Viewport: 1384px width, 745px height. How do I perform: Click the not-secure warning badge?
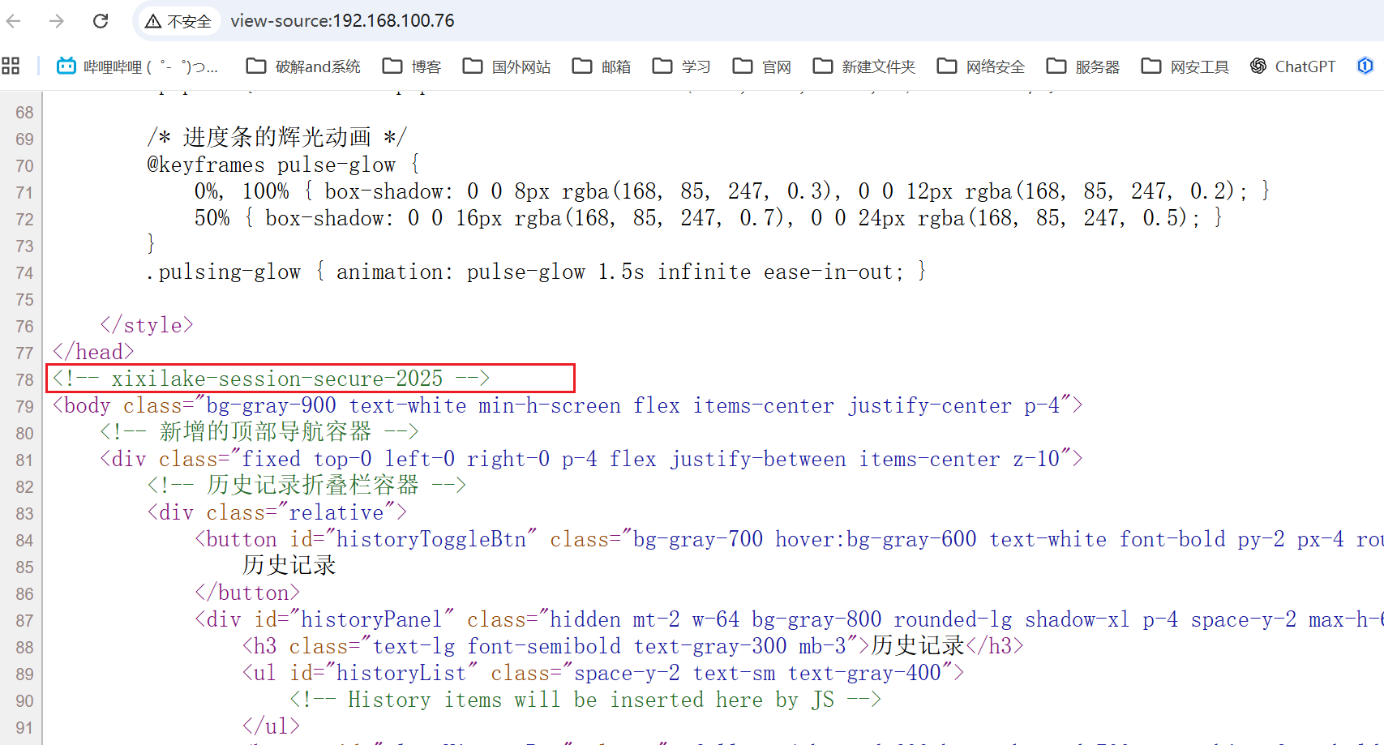(178, 21)
